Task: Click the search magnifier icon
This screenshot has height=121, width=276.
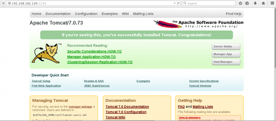Action: click(x=185, y=3)
